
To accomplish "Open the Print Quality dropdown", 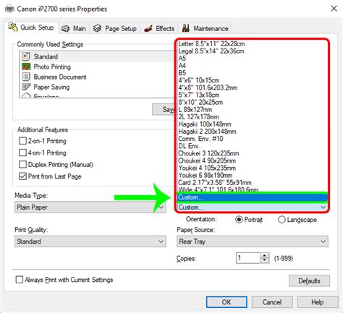I will [x=90, y=241].
